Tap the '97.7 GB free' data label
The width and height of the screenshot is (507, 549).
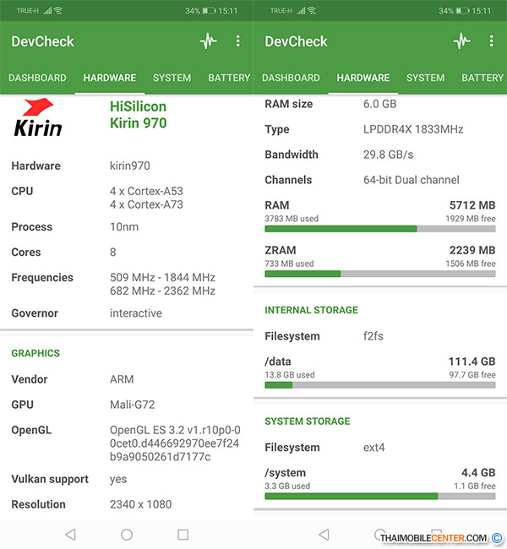(x=472, y=375)
